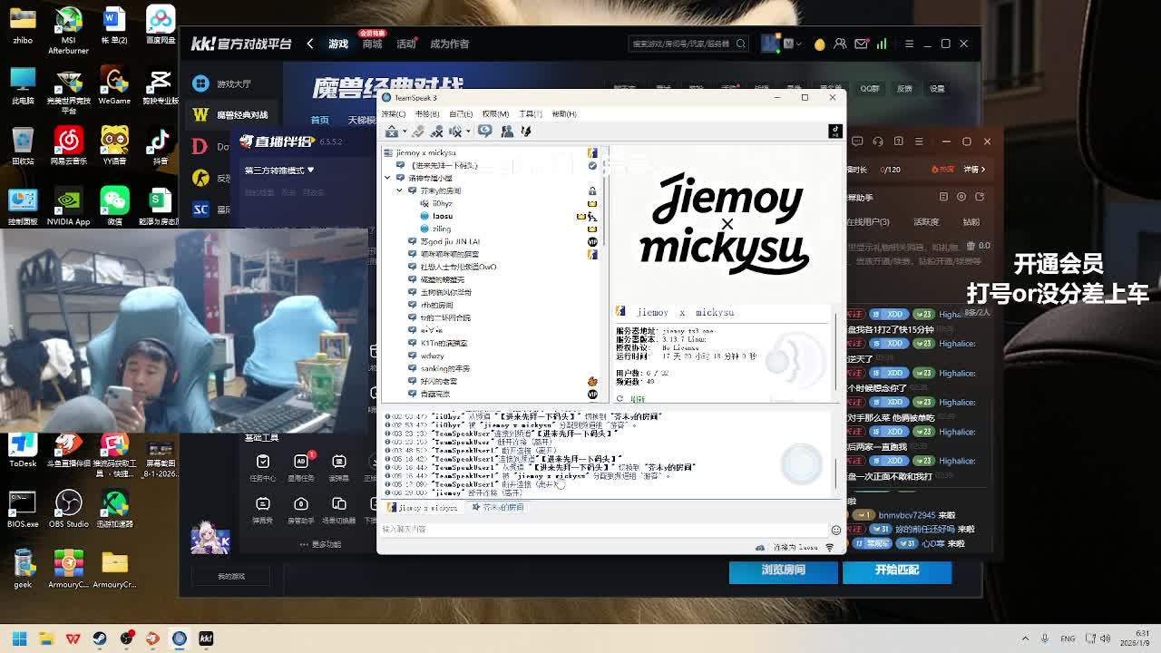1161x653 pixels.
Task: Expand 更多功能 in the 直播伴侣 tools
Action: [x=322, y=544]
